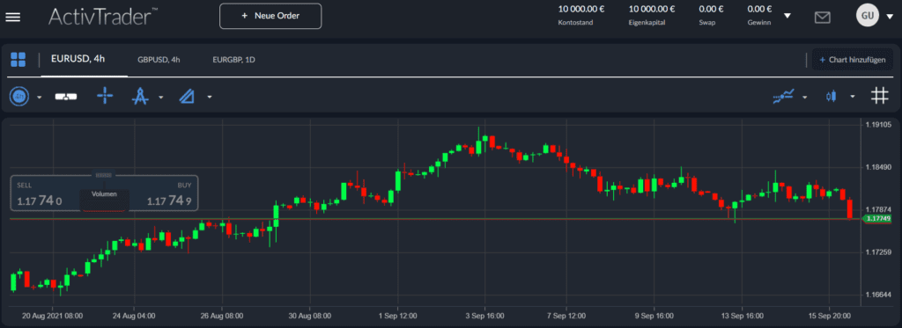Expand the chart type dropdown arrow

click(x=853, y=97)
